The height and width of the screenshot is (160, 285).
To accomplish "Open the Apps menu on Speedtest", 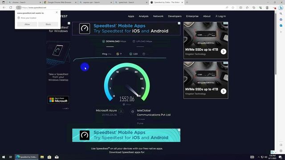I will pos(131,16).
